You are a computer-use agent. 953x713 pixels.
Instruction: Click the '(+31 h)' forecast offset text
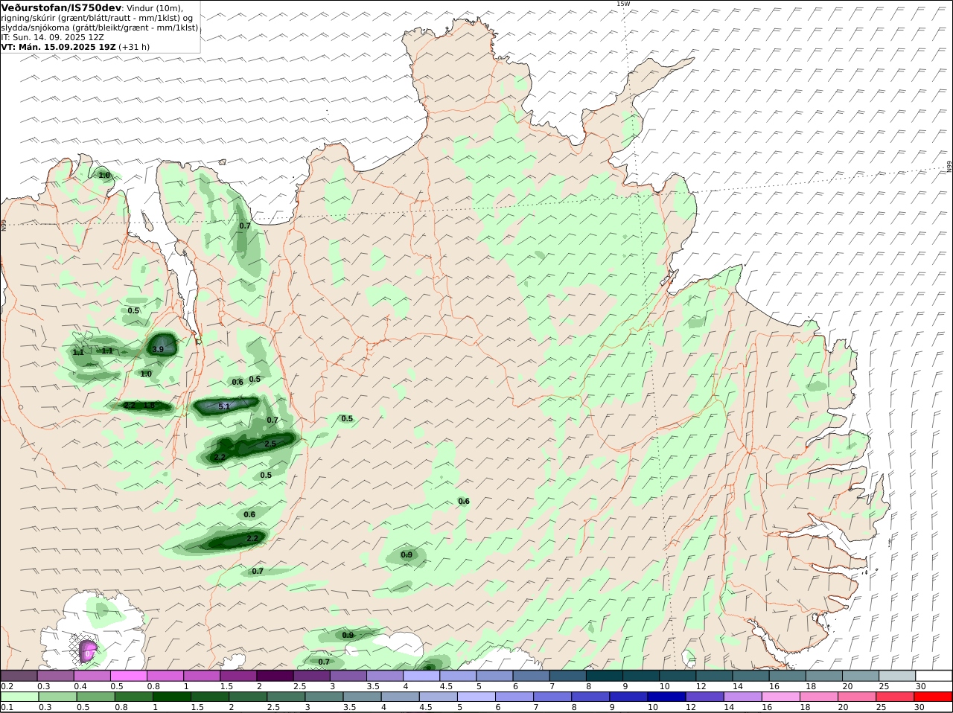click(x=135, y=46)
